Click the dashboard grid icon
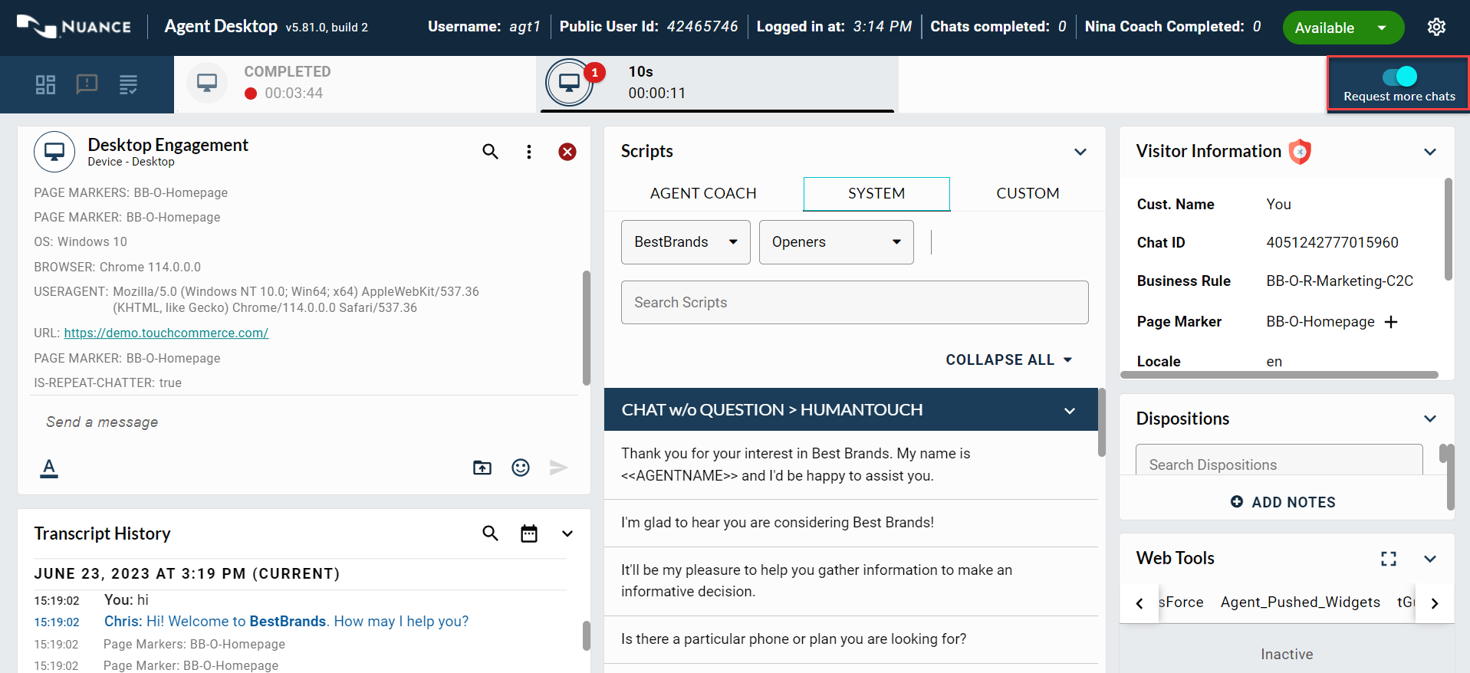Image resolution: width=1470 pixels, height=673 pixels. click(45, 84)
